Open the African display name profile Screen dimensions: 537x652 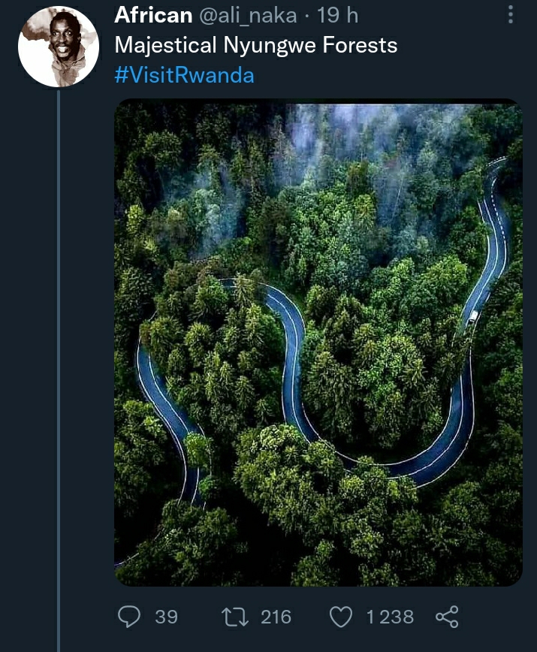[x=153, y=15]
